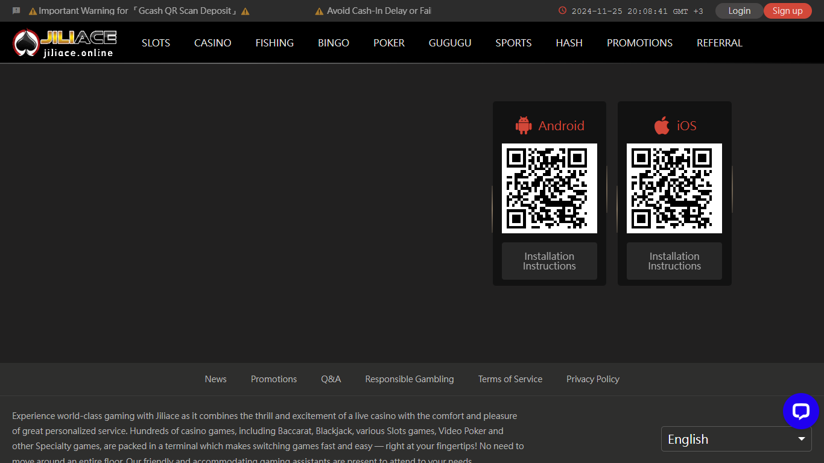
Task: Open the Q&A footer link
Action: (x=331, y=379)
